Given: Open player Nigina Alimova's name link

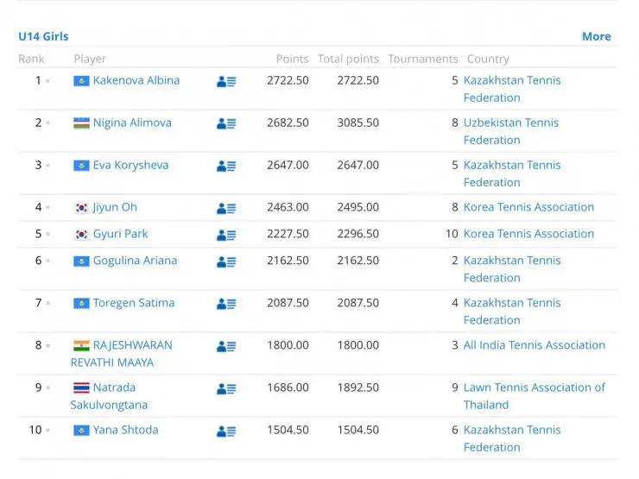Looking at the screenshot, I should tap(132, 123).
